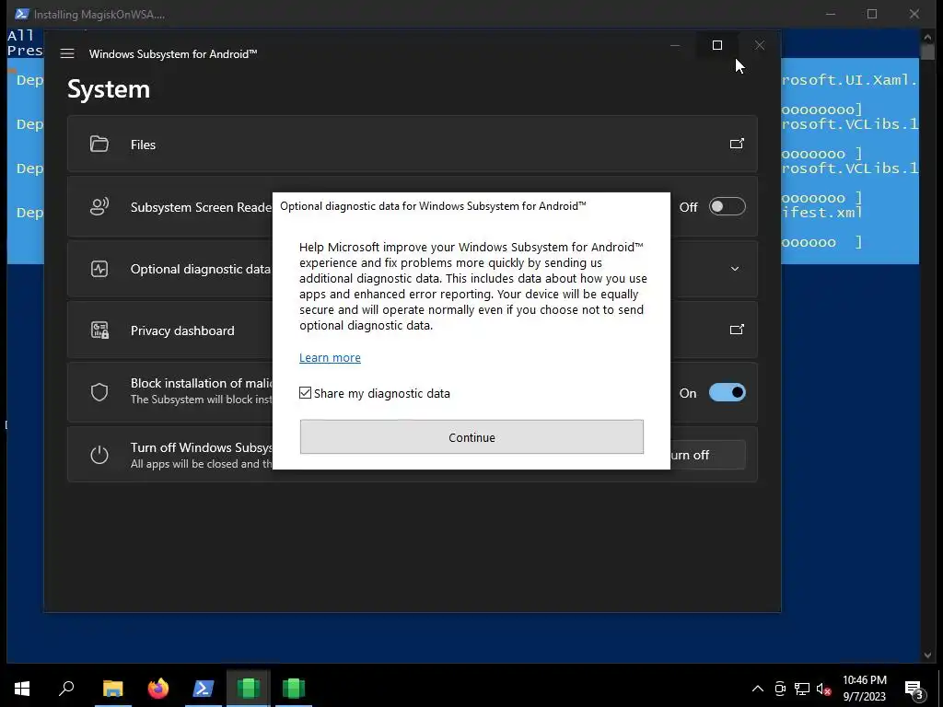This screenshot has width=943, height=707.
Task: Click the muted volume tray icon
Action: click(x=823, y=689)
